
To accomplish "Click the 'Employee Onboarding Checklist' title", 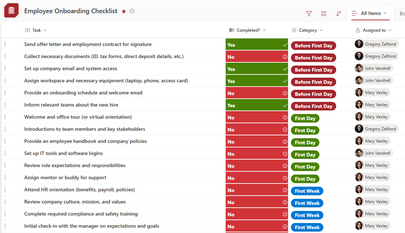I will click(x=71, y=11).
